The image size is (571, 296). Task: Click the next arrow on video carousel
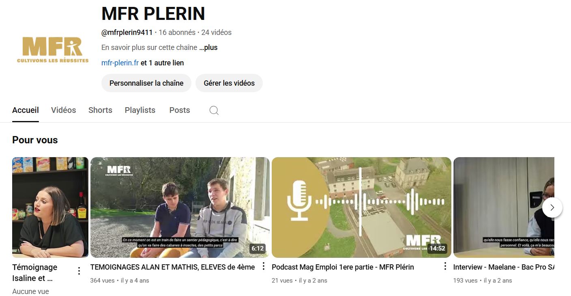(552, 207)
